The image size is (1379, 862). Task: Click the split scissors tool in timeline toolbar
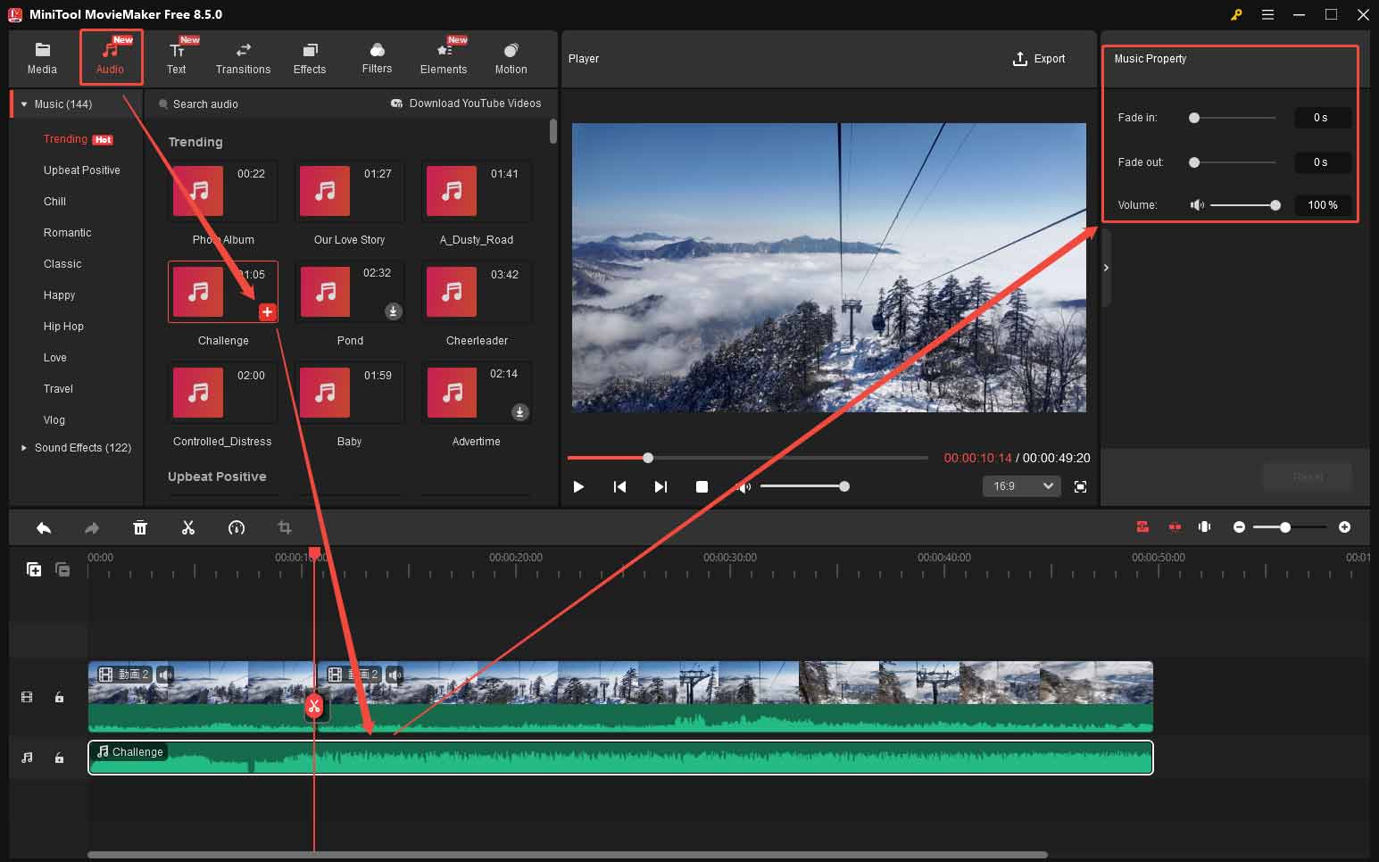[x=188, y=527]
